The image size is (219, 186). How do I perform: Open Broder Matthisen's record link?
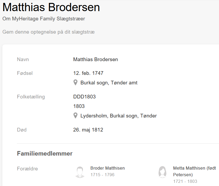108,168
